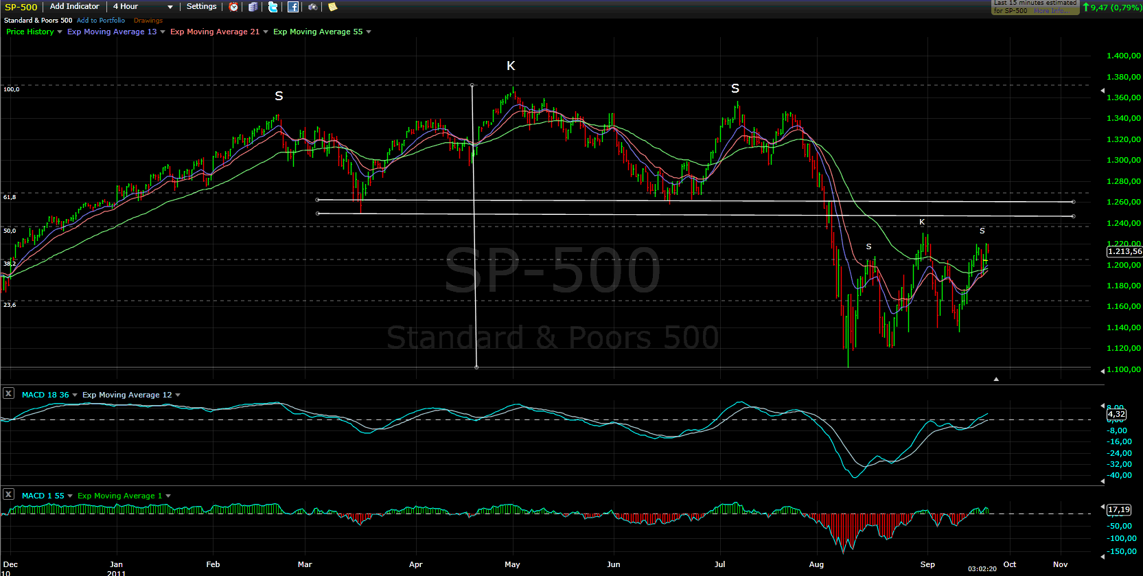Screen dimensions: 1143x576
Task: Open Exp Moving Average 55 dropdown
Action: pyautogui.click(x=369, y=32)
